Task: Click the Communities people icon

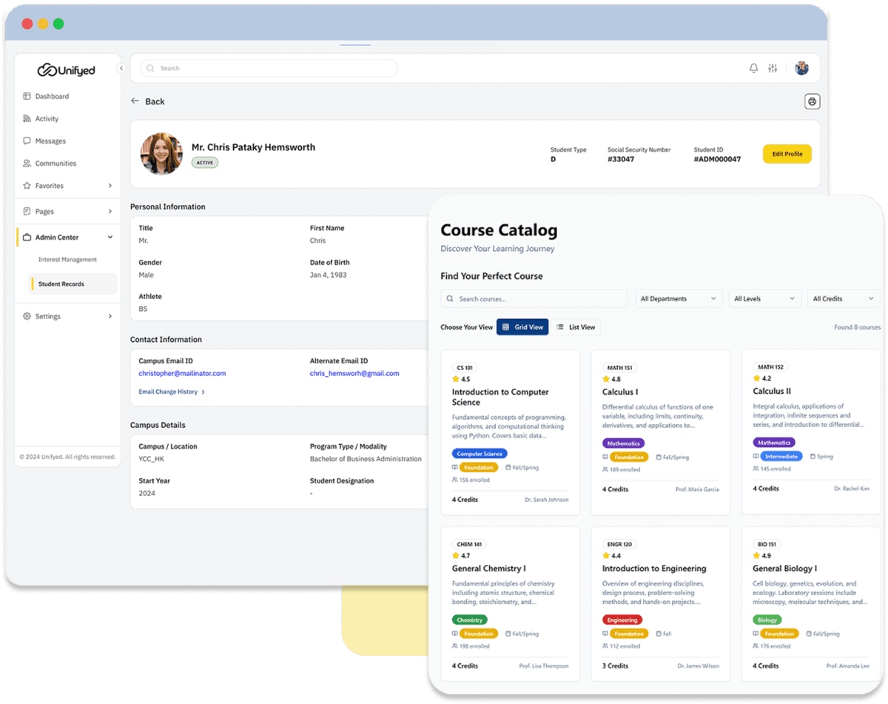Action: [x=27, y=163]
